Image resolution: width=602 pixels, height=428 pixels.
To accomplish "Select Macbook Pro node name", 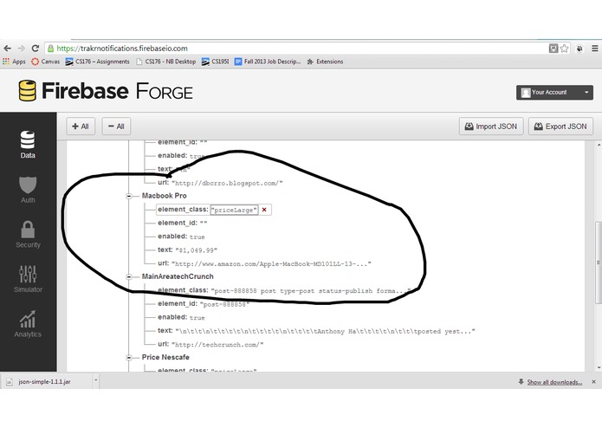I will click(x=165, y=196).
